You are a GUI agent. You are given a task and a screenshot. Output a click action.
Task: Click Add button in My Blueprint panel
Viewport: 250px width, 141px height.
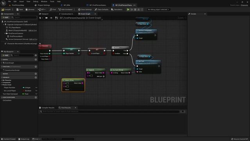5,55
